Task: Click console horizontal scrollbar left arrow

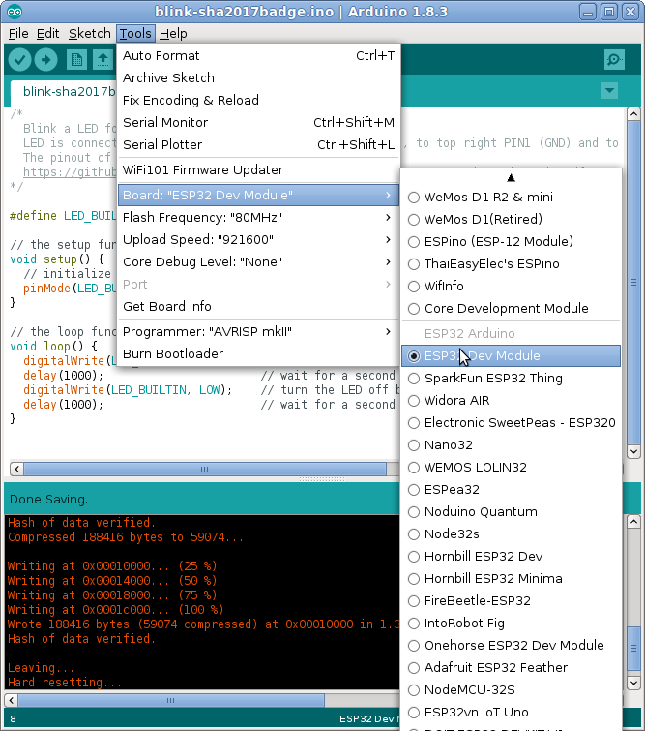Action: pos(12,700)
